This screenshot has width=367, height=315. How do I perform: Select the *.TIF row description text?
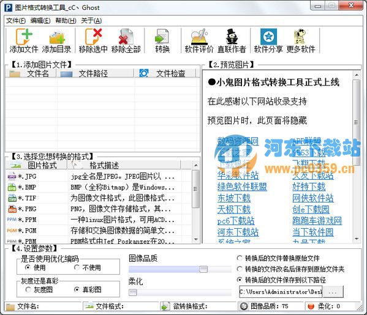point(123,198)
